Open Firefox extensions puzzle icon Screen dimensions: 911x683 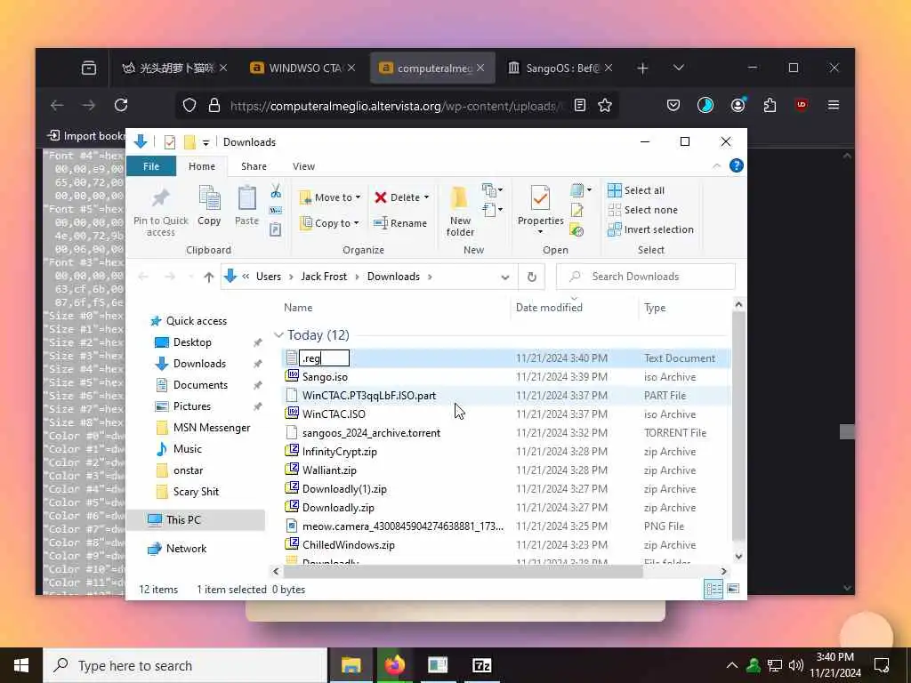(x=770, y=105)
